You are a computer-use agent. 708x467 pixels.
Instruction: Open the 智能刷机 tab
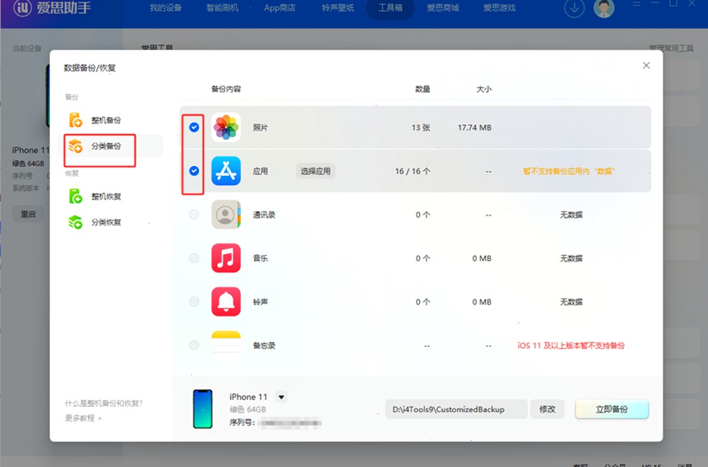click(x=222, y=8)
